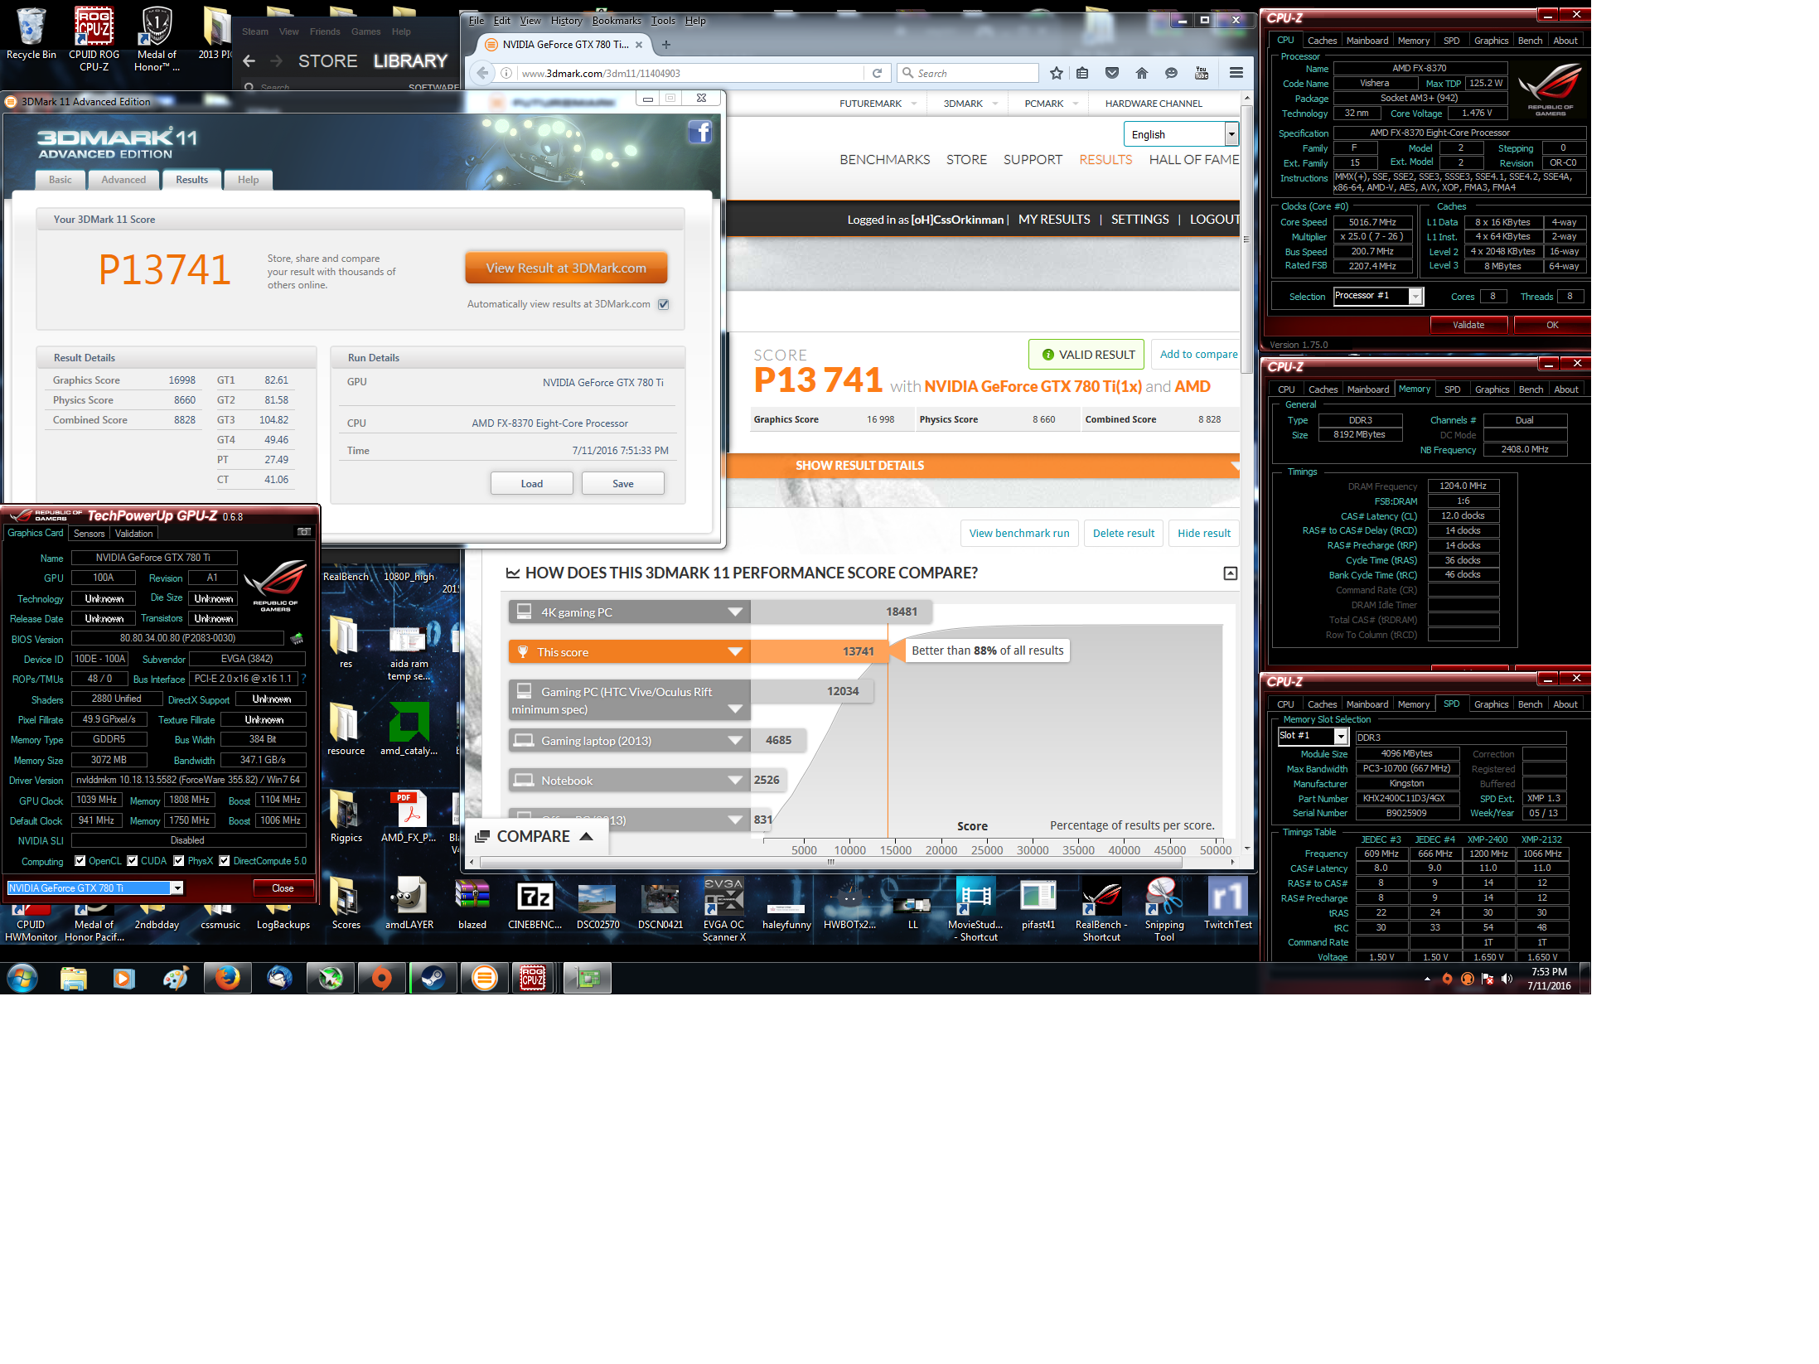This screenshot has width=1819, height=1364.
Task: Toggle automatically view results at 3DMark.com
Action: (663, 304)
